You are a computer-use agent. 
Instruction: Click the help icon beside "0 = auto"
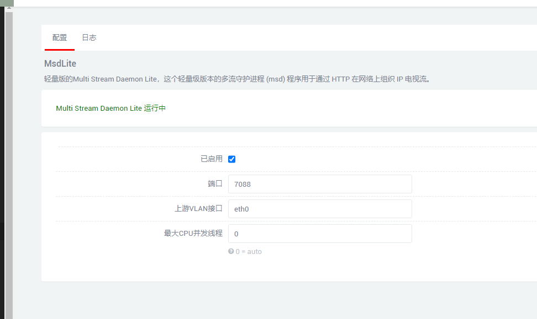point(230,251)
